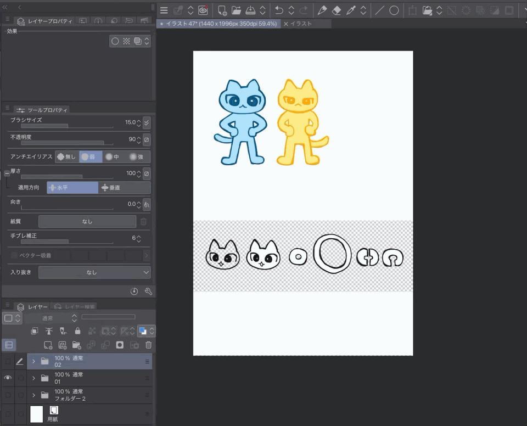The height and width of the screenshot is (426, 527).
Task: Expand the フォルダー 2 layer folder
Action: click(x=33, y=395)
